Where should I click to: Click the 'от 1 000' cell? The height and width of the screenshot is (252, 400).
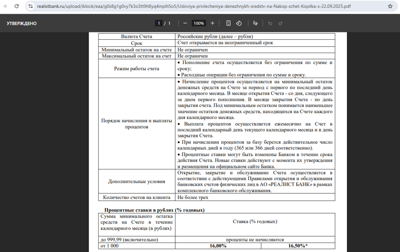(x=136, y=246)
